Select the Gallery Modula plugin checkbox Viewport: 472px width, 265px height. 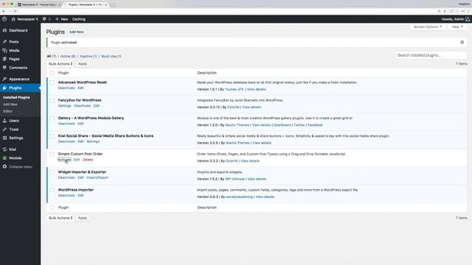point(52,118)
